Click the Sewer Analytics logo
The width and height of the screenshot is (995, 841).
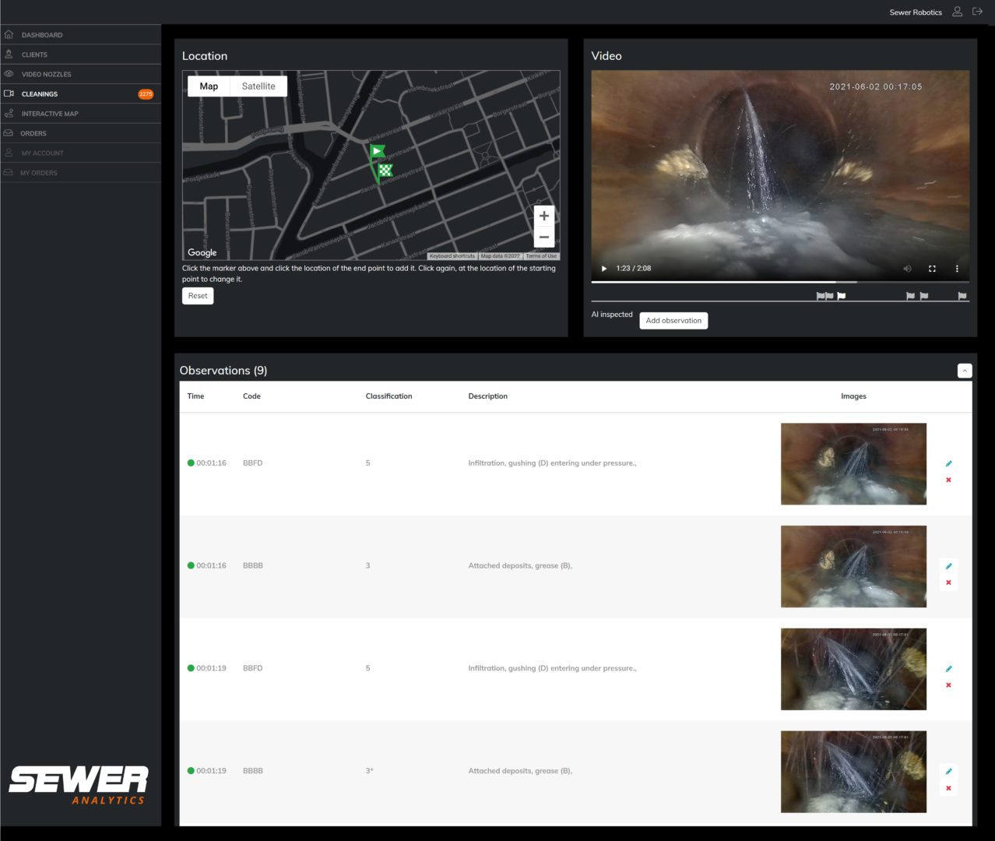point(79,785)
